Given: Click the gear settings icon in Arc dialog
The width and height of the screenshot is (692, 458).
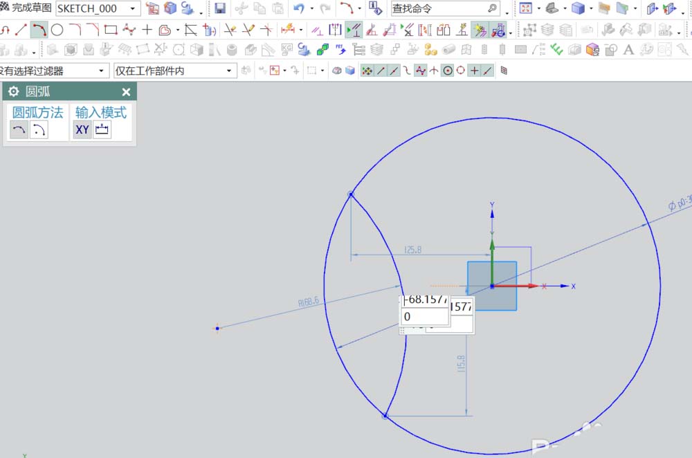Looking at the screenshot, I should [x=14, y=91].
